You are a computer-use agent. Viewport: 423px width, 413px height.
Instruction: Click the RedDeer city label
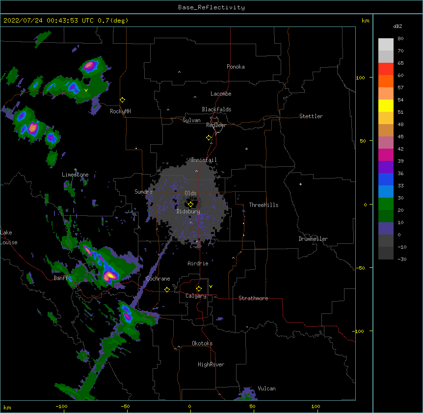(x=216, y=125)
